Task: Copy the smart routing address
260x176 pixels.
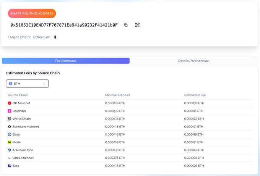Action: [x=126, y=25]
